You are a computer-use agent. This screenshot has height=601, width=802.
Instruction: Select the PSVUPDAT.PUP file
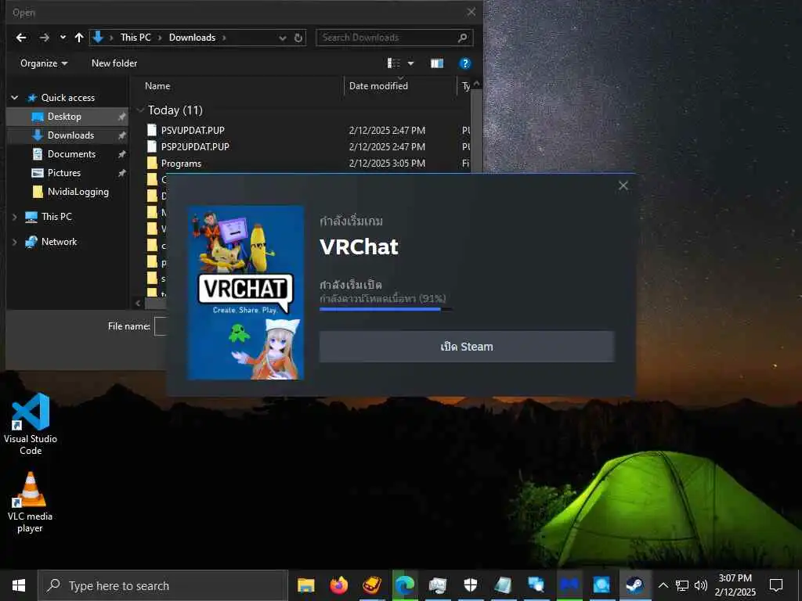[x=193, y=131]
